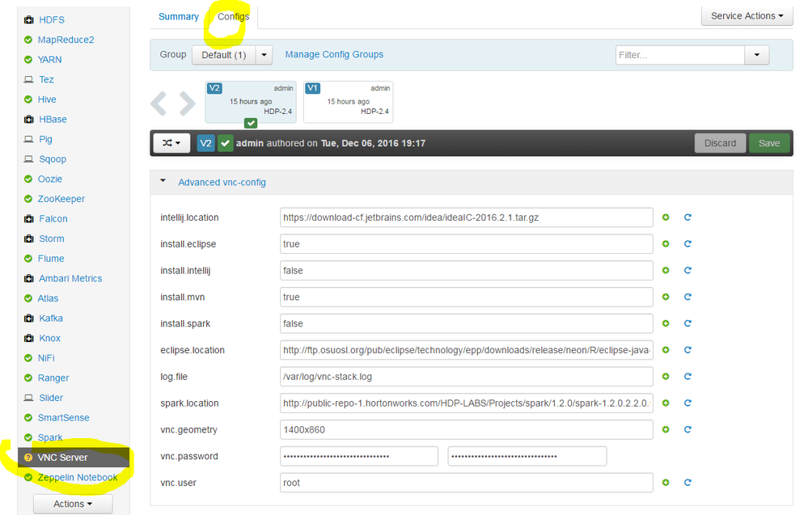Click undo refresh icon for log.file
Screen dimensions: 808x515
click(687, 377)
